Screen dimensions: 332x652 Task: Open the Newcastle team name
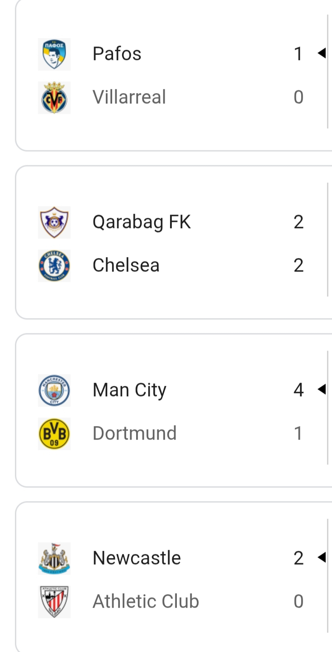(x=137, y=558)
